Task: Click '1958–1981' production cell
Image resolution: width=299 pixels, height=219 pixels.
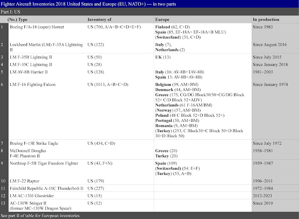Action: [x=263, y=151]
